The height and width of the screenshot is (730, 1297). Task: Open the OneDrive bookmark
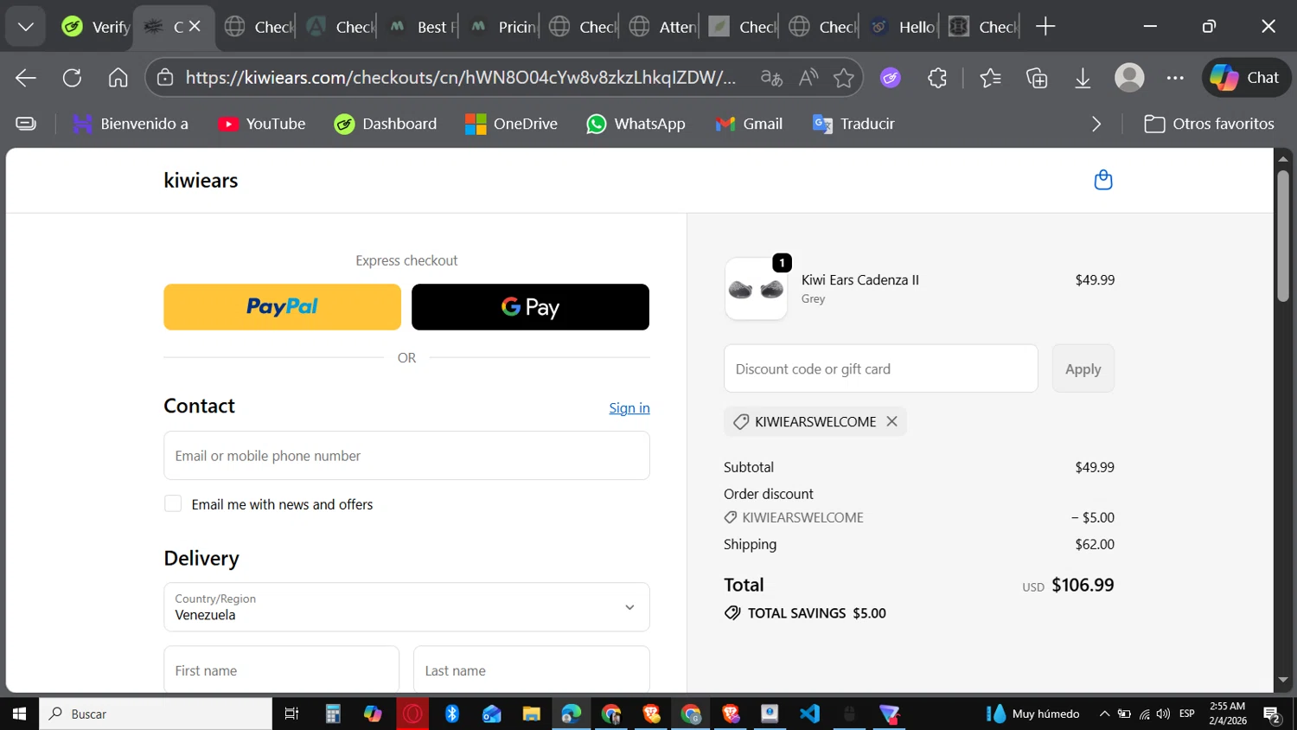click(x=511, y=124)
